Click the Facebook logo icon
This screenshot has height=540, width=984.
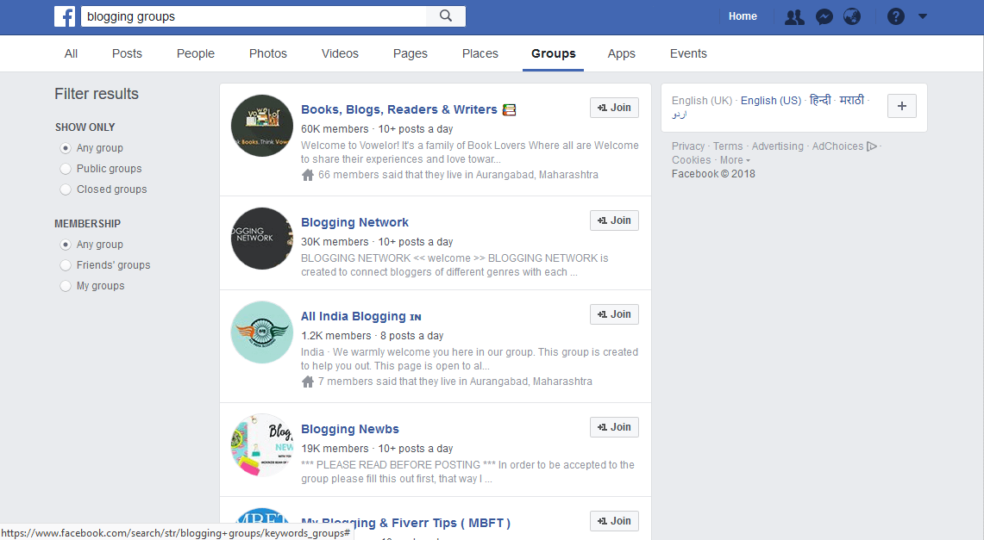(65, 16)
